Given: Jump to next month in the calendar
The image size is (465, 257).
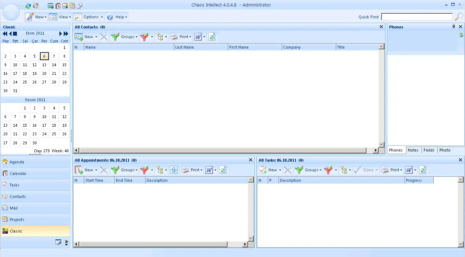Looking at the screenshot, I should (61, 33).
